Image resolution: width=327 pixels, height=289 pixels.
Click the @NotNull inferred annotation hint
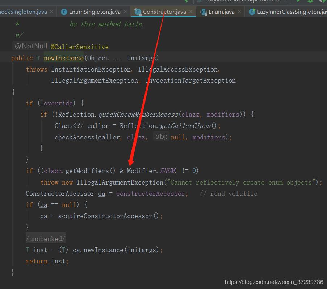[31, 46]
